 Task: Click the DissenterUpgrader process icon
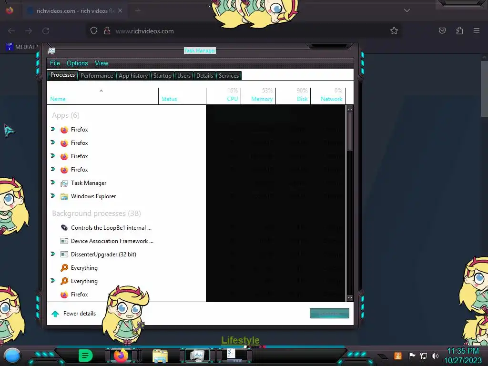click(x=64, y=254)
